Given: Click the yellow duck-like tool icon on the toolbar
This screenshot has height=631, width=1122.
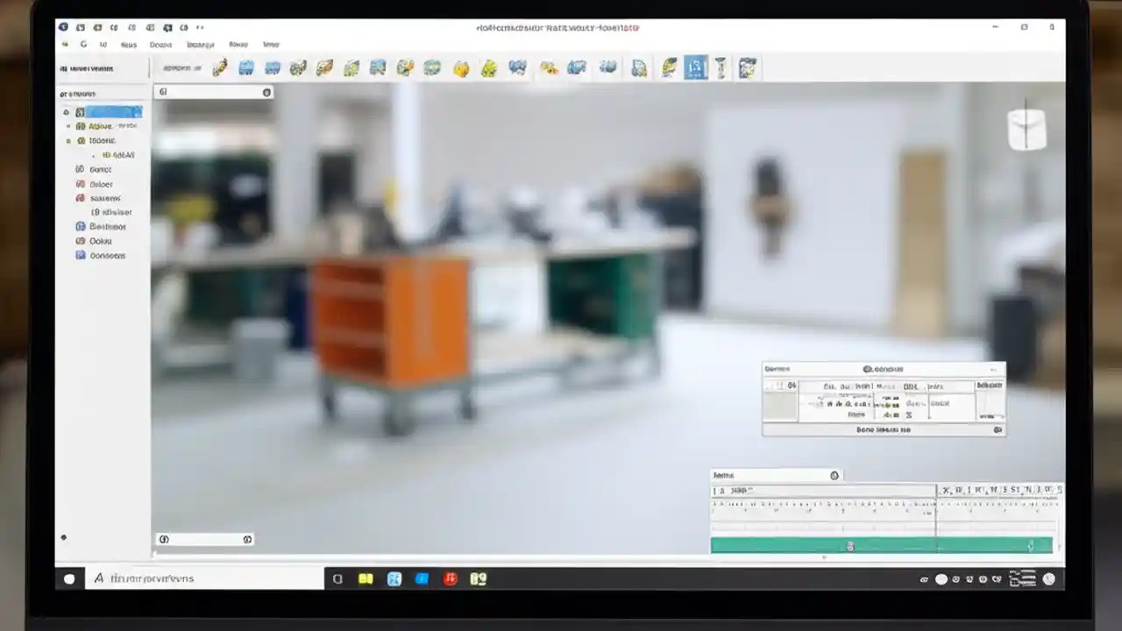Looking at the screenshot, I should point(462,67).
